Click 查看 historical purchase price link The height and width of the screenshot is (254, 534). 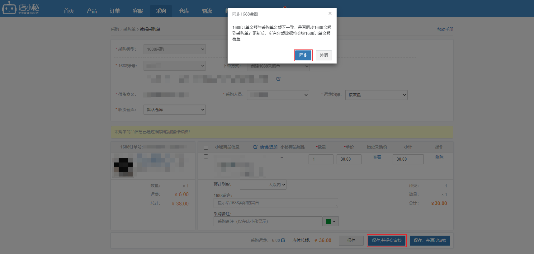[x=377, y=157]
